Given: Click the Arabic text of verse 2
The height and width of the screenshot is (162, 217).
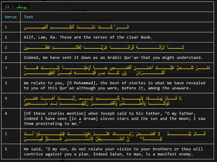Looking at the screenshot, I should pos(104,48).
